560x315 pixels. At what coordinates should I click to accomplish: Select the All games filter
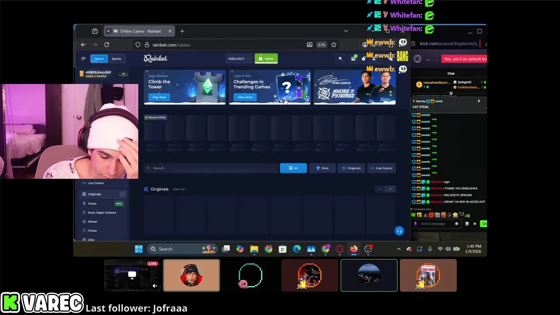(293, 168)
